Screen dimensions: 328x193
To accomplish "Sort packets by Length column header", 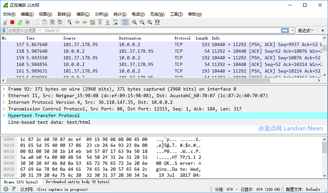I will pos(202,38).
